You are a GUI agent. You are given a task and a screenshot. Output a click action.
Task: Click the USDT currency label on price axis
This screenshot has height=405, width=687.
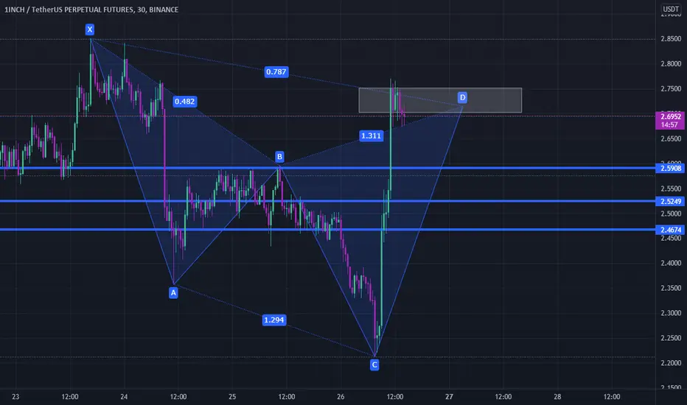(671, 9)
